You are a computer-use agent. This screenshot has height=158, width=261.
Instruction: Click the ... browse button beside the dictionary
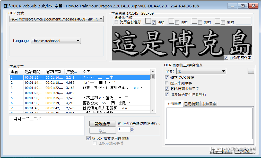pyautogui.click(x=251, y=71)
